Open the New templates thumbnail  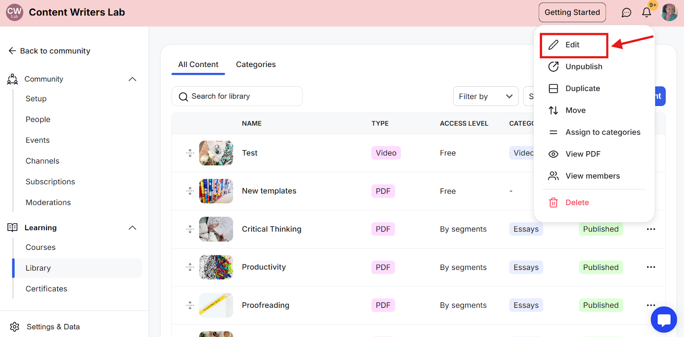pyautogui.click(x=216, y=191)
